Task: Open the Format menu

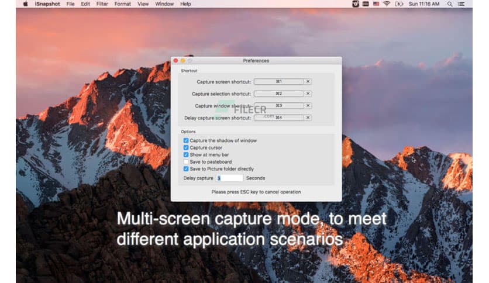Action: click(x=123, y=4)
